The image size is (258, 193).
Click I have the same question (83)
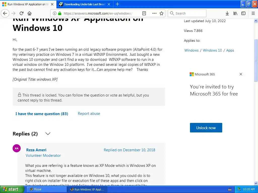pyautogui.click(x=42, y=114)
